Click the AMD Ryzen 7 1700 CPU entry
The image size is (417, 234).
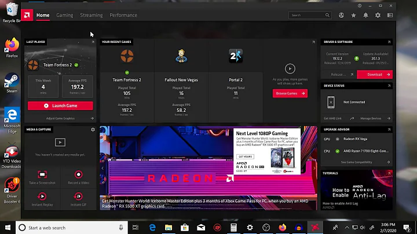(x=365, y=151)
